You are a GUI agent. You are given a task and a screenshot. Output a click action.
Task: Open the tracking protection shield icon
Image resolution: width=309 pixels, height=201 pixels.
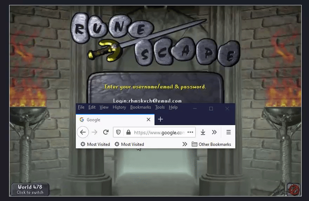click(118, 132)
